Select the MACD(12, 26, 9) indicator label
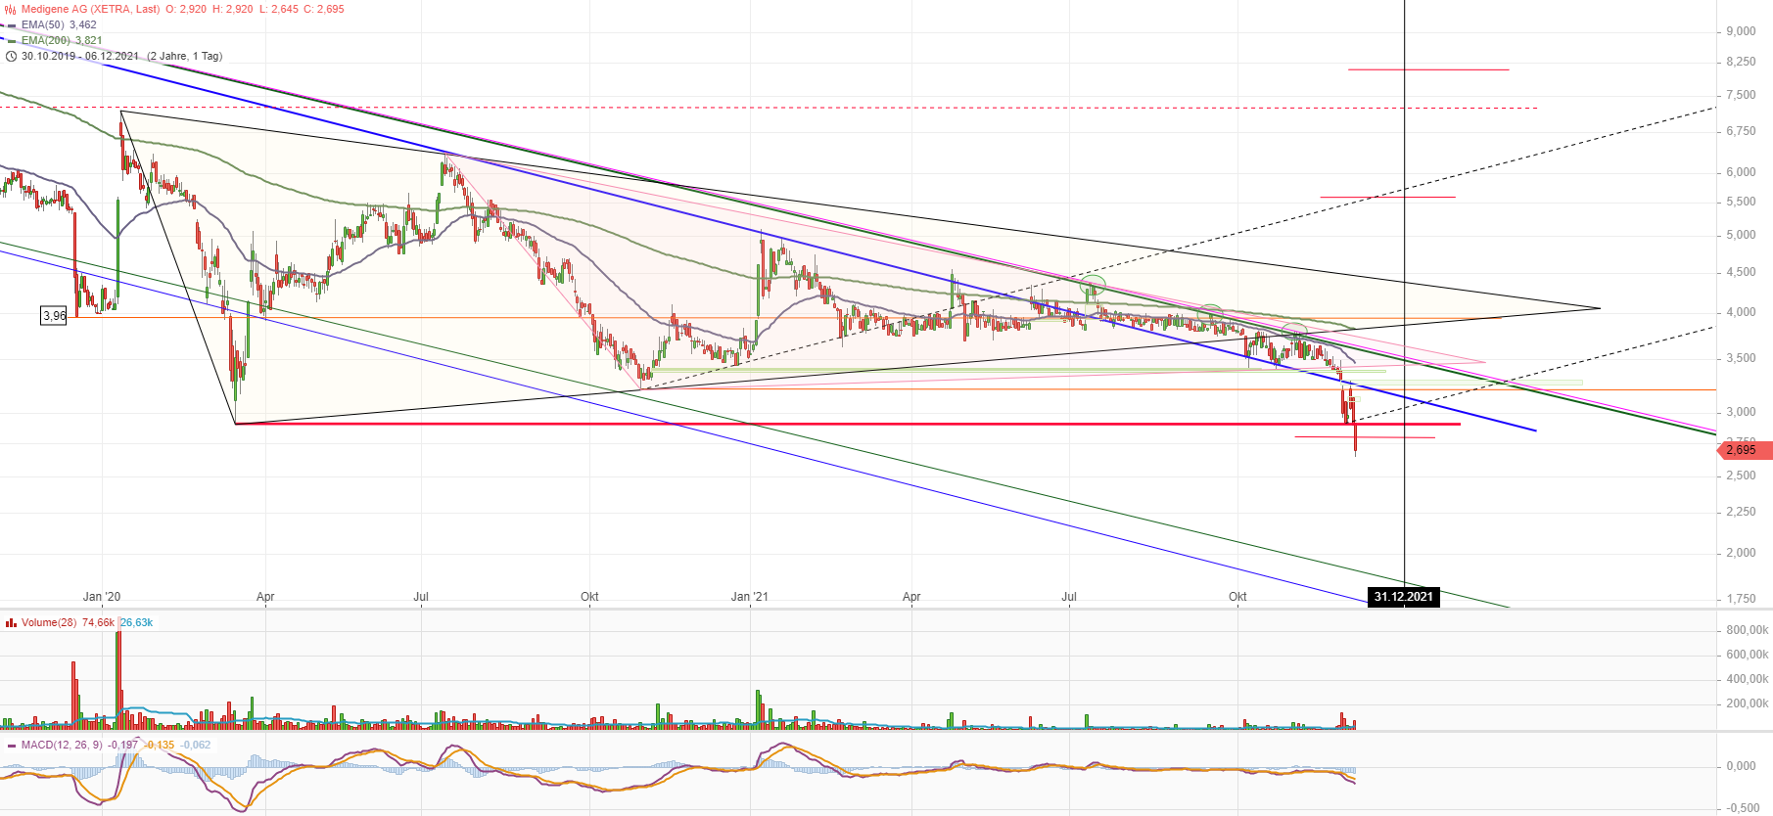 tap(62, 745)
